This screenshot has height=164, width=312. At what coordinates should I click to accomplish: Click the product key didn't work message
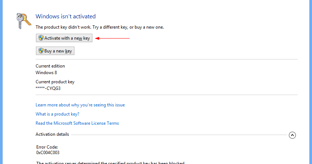point(100,27)
